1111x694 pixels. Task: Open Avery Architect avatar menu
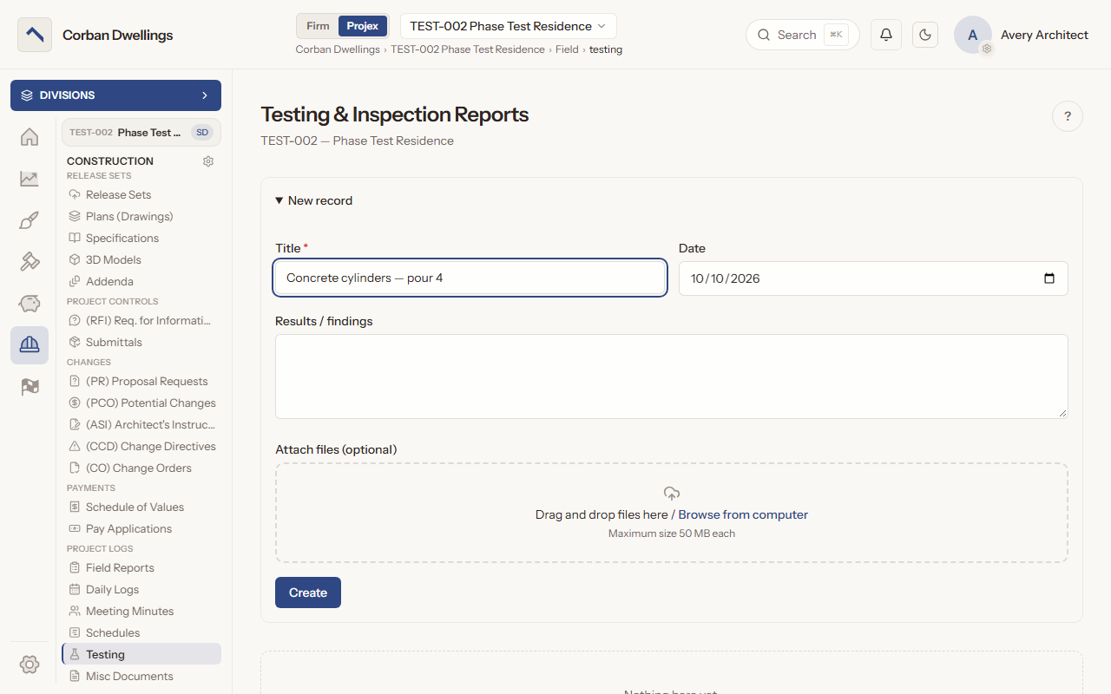point(973,35)
